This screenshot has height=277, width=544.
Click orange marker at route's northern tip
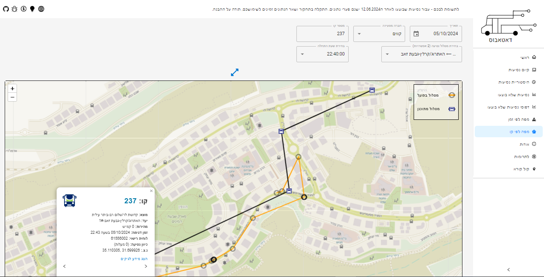(299, 157)
